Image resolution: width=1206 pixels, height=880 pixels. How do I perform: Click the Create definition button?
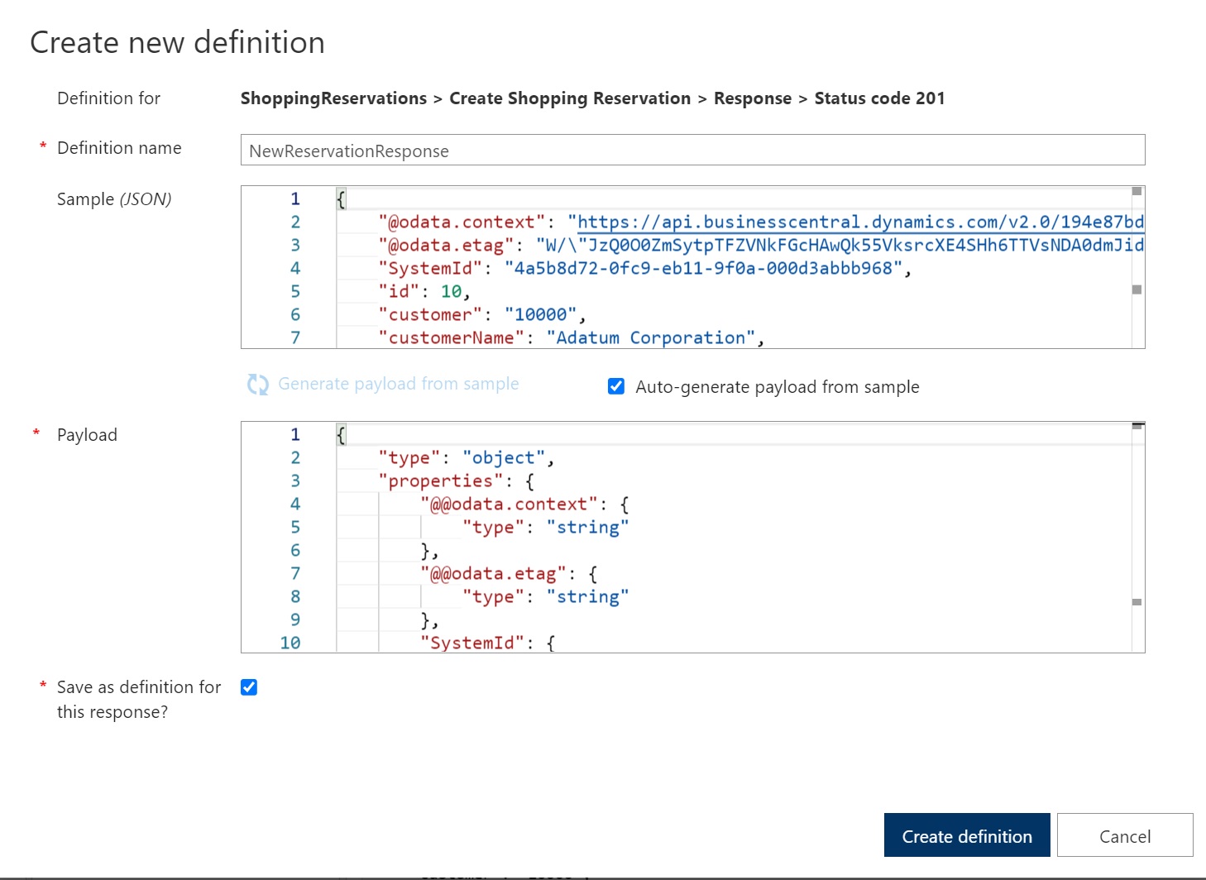tap(966, 835)
